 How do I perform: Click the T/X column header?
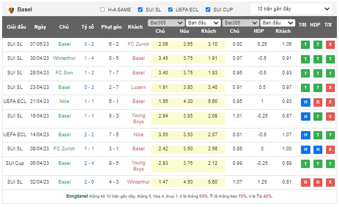pos(328,25)
